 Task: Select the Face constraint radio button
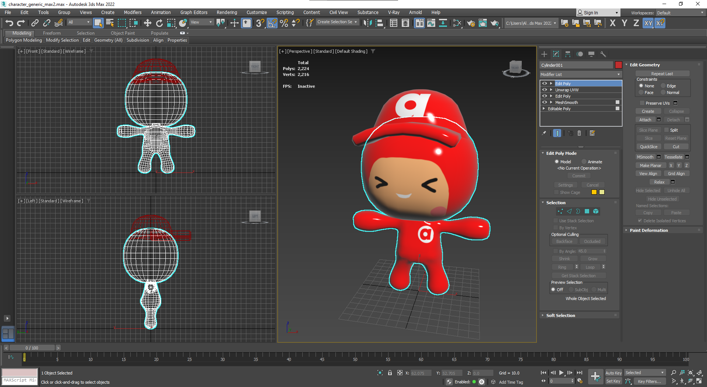641,93
